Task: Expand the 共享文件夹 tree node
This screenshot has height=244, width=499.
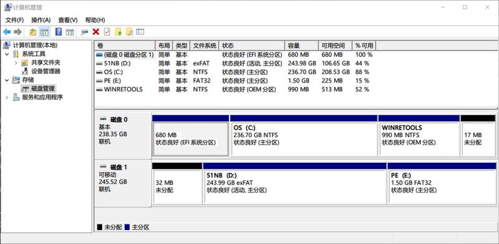Action: [x=16, y=63]
